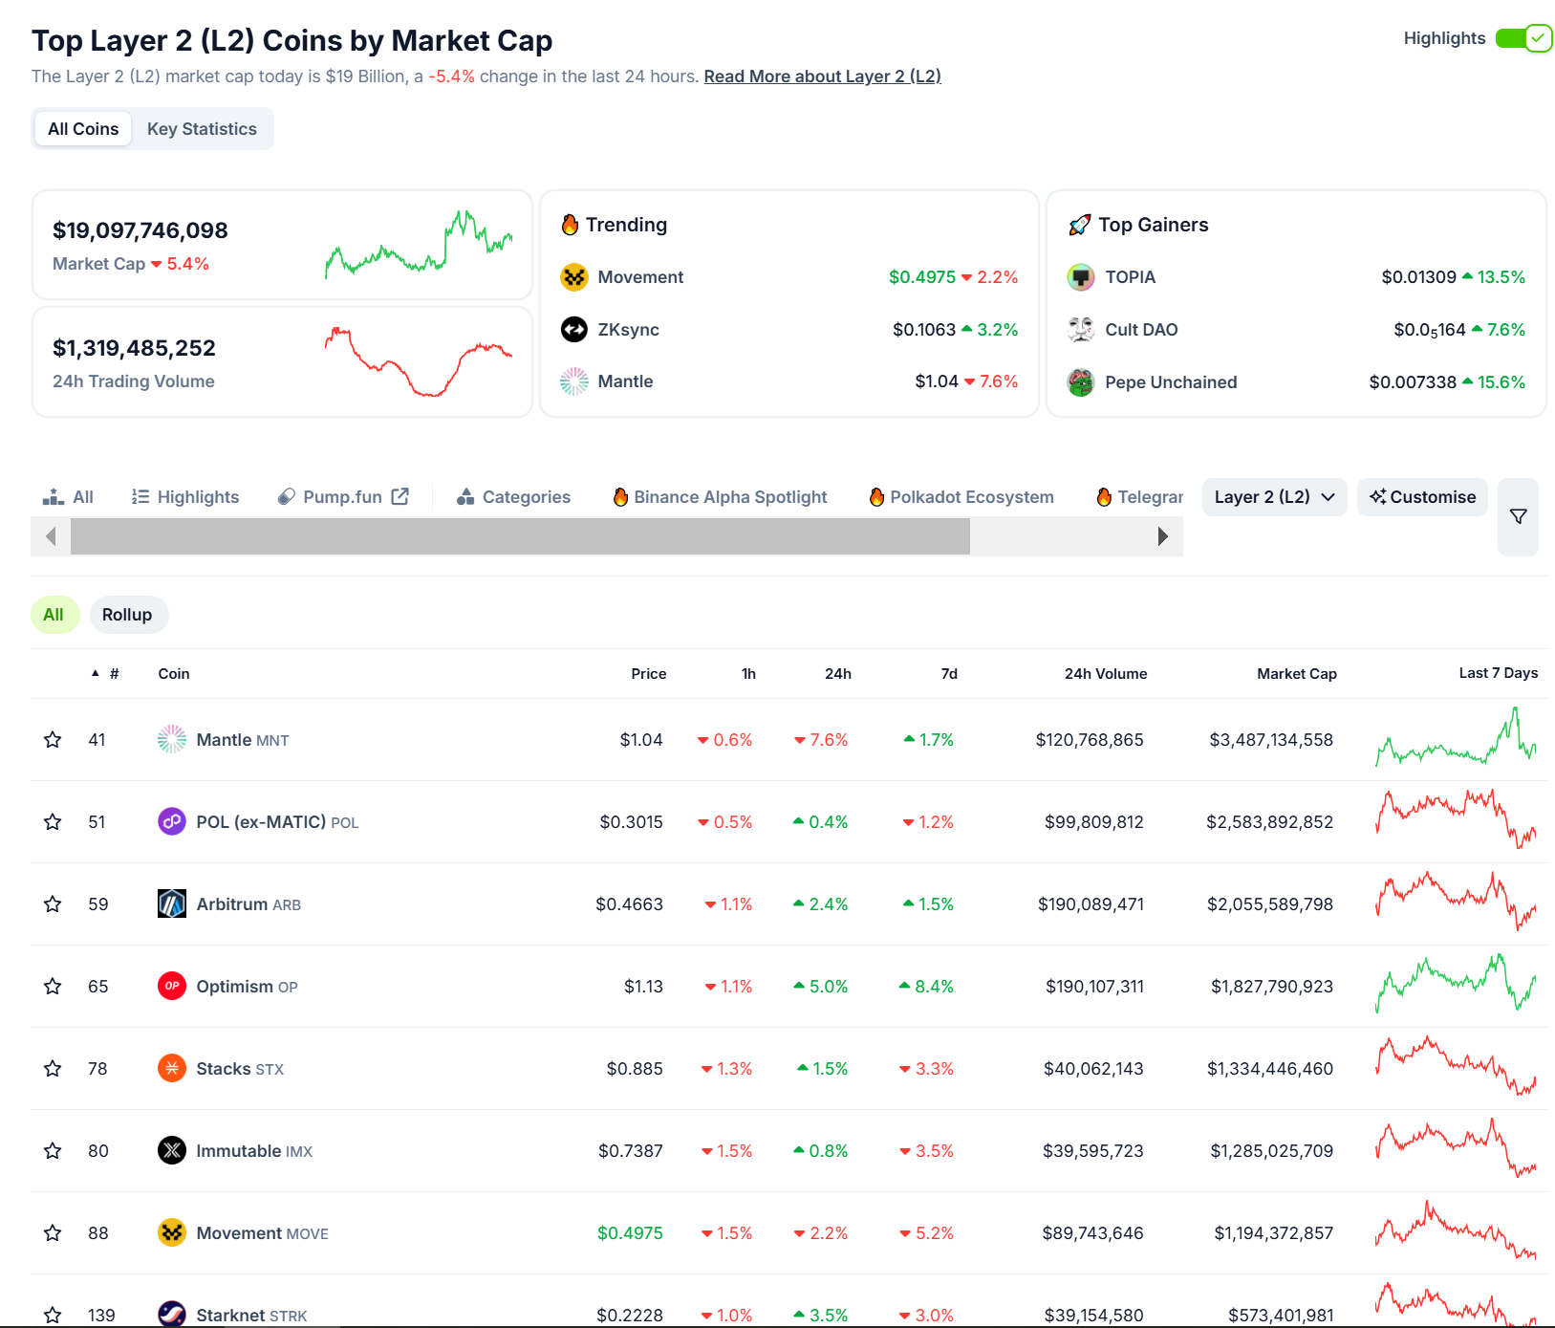1555x1328 pixels.
Task: Open the Layer 2 (L2) category dropdown
Action: (x=1274, y=497)
